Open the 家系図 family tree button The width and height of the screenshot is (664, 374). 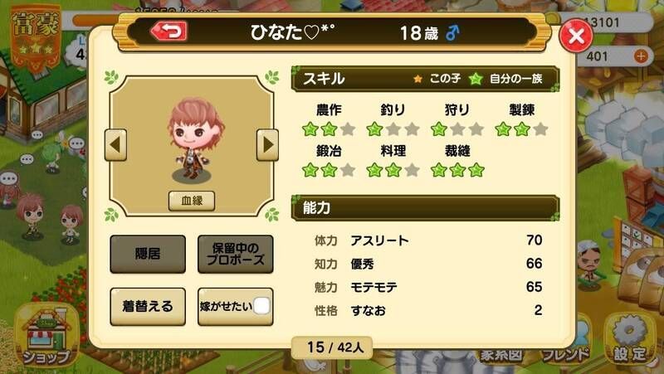click(x=501, y=355)
